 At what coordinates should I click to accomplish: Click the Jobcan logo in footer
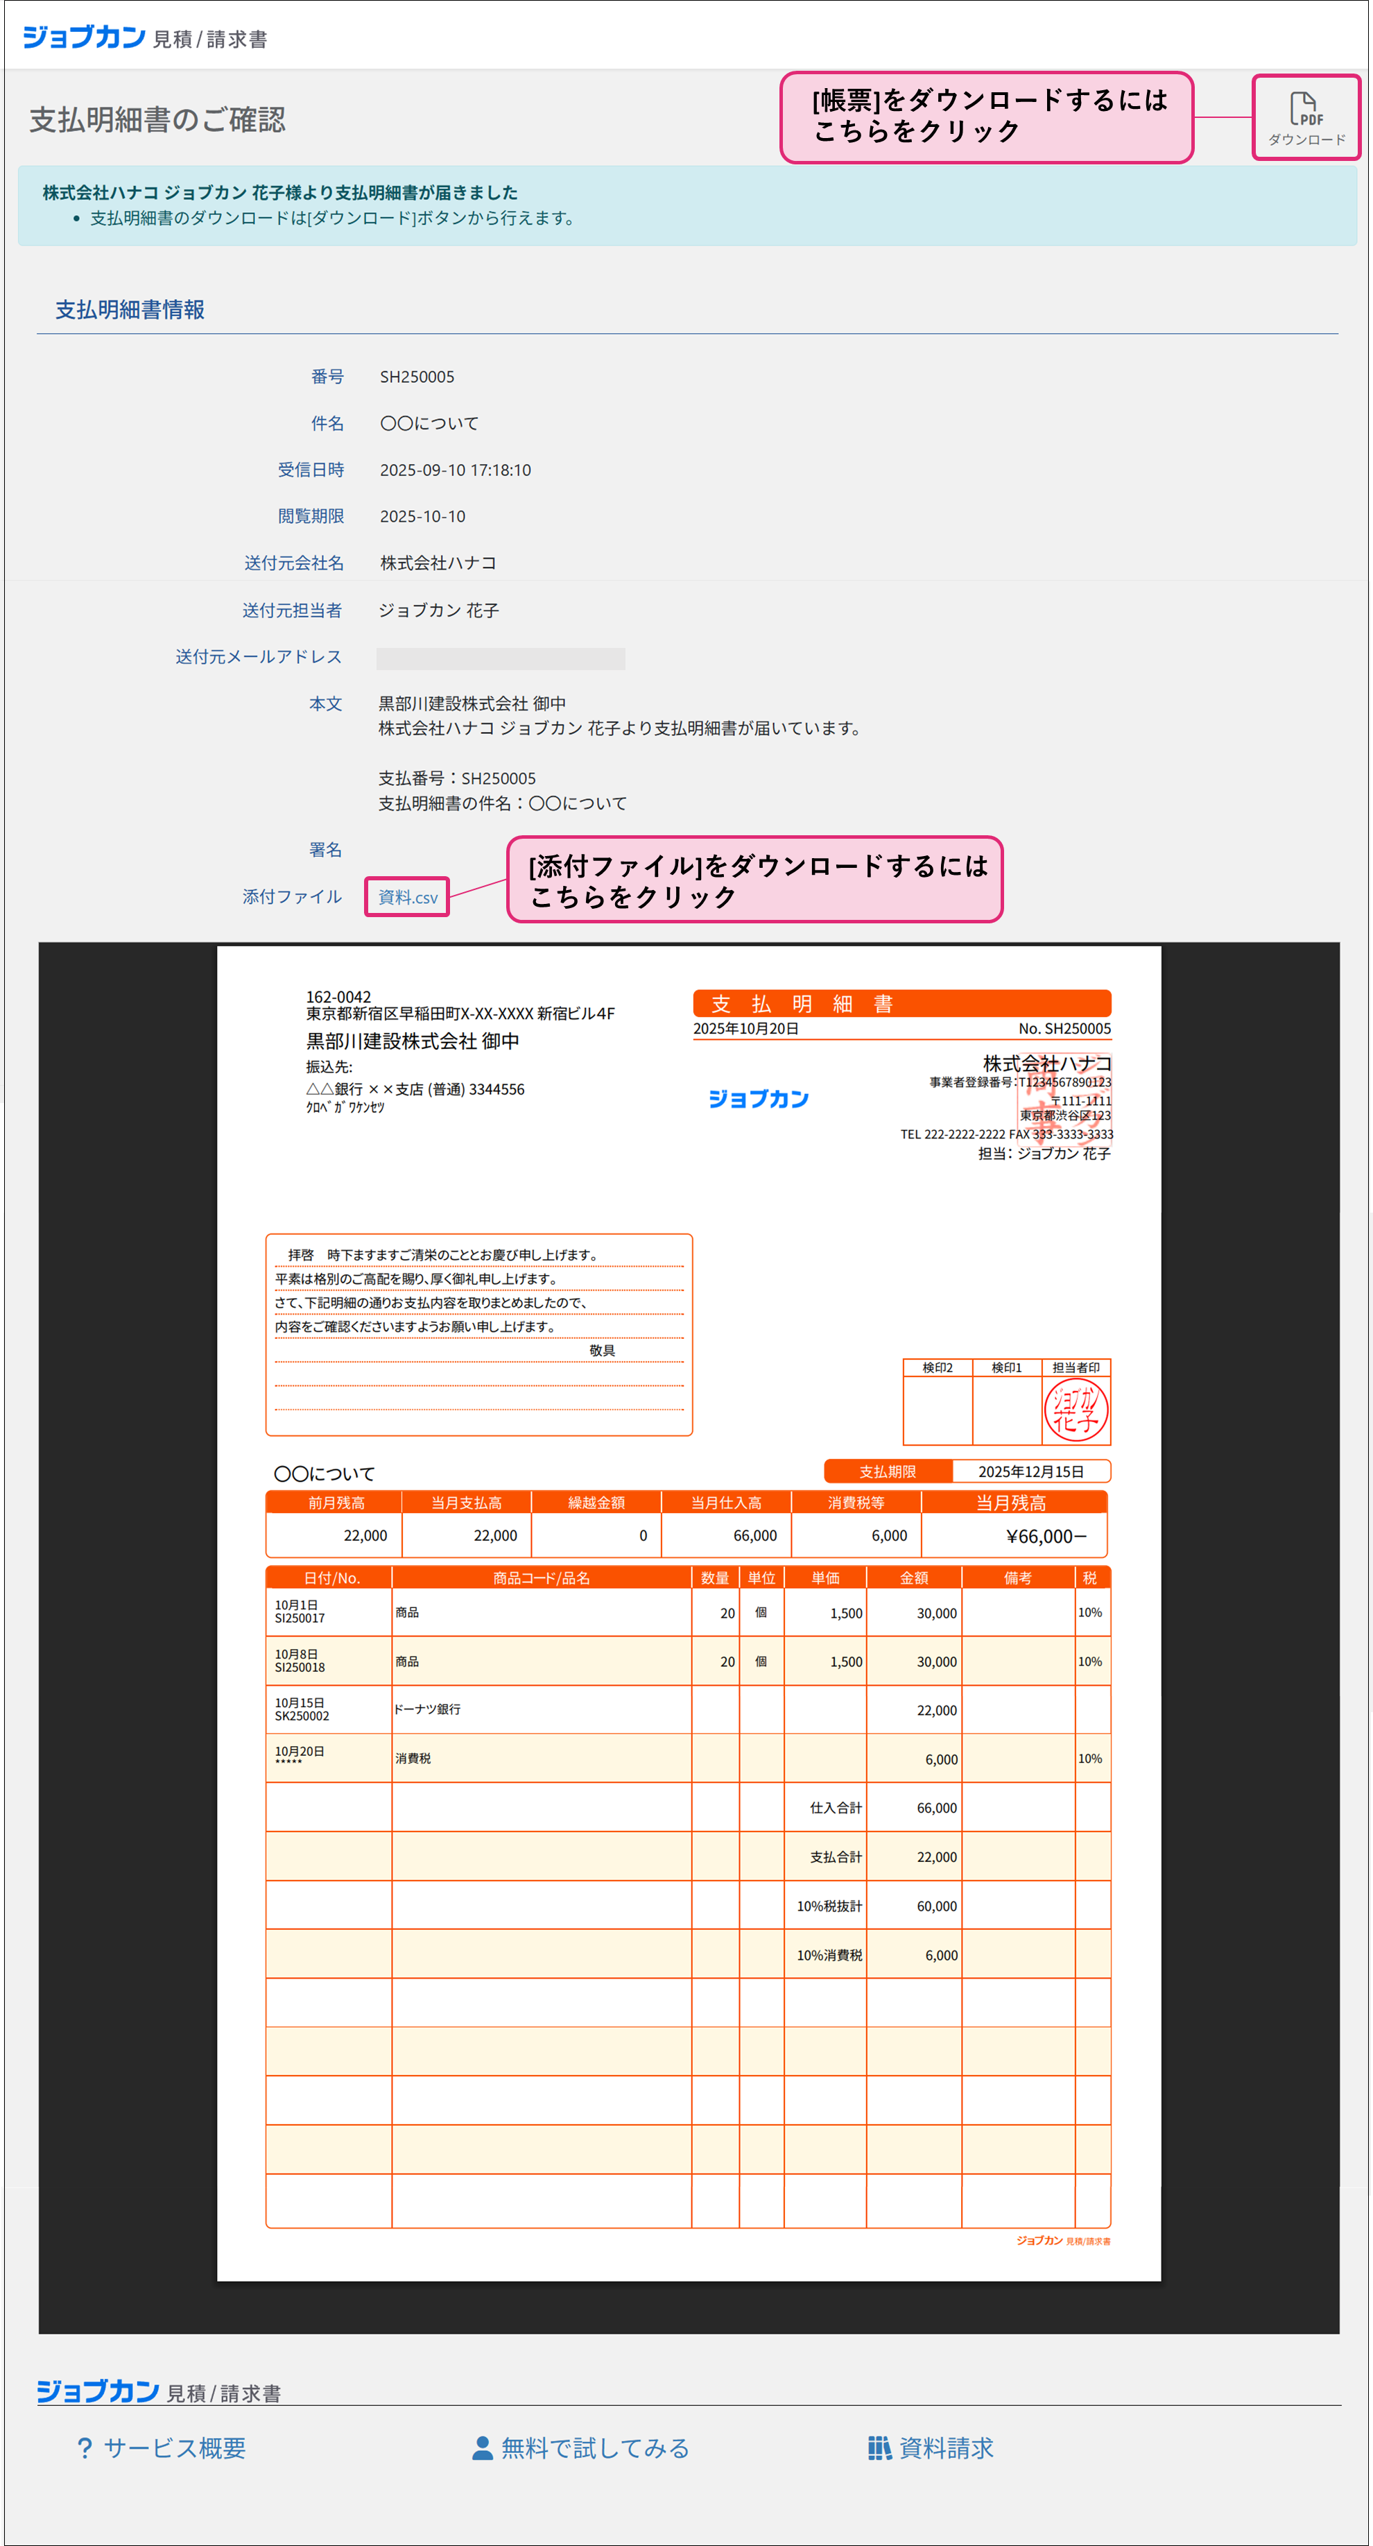(98, 2392)
